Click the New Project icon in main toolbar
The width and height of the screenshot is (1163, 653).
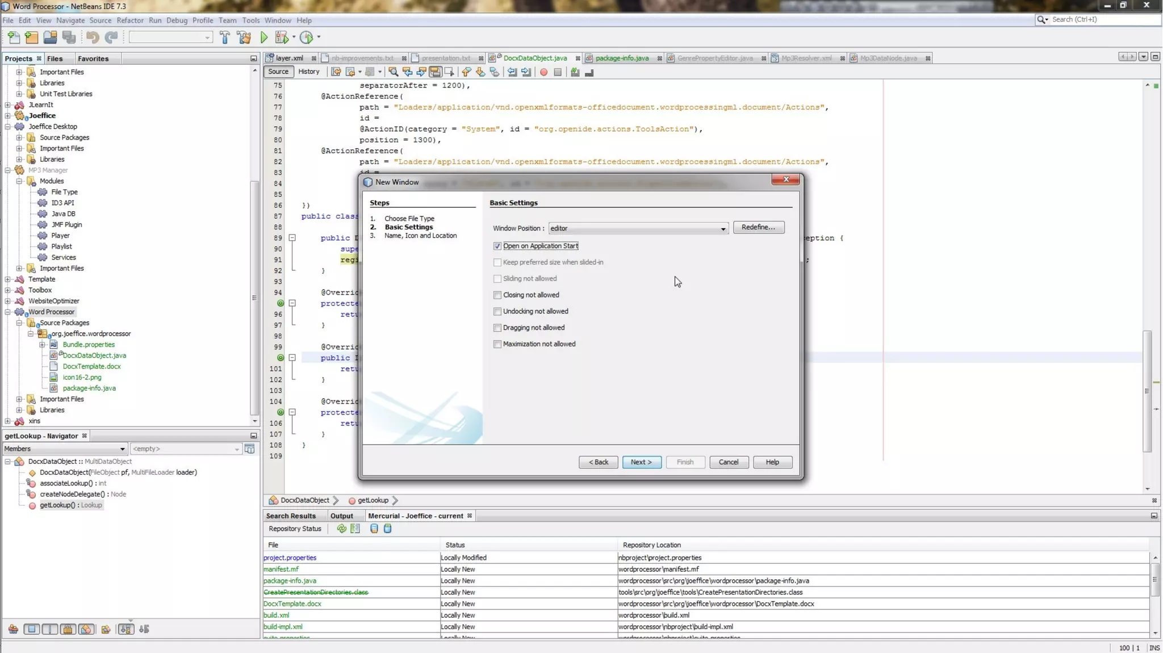32,37
